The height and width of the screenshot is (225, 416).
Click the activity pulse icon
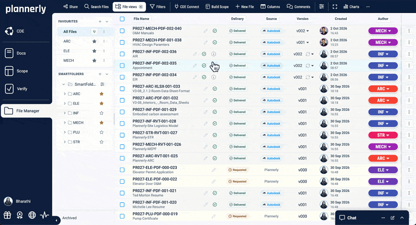(45, 215)
